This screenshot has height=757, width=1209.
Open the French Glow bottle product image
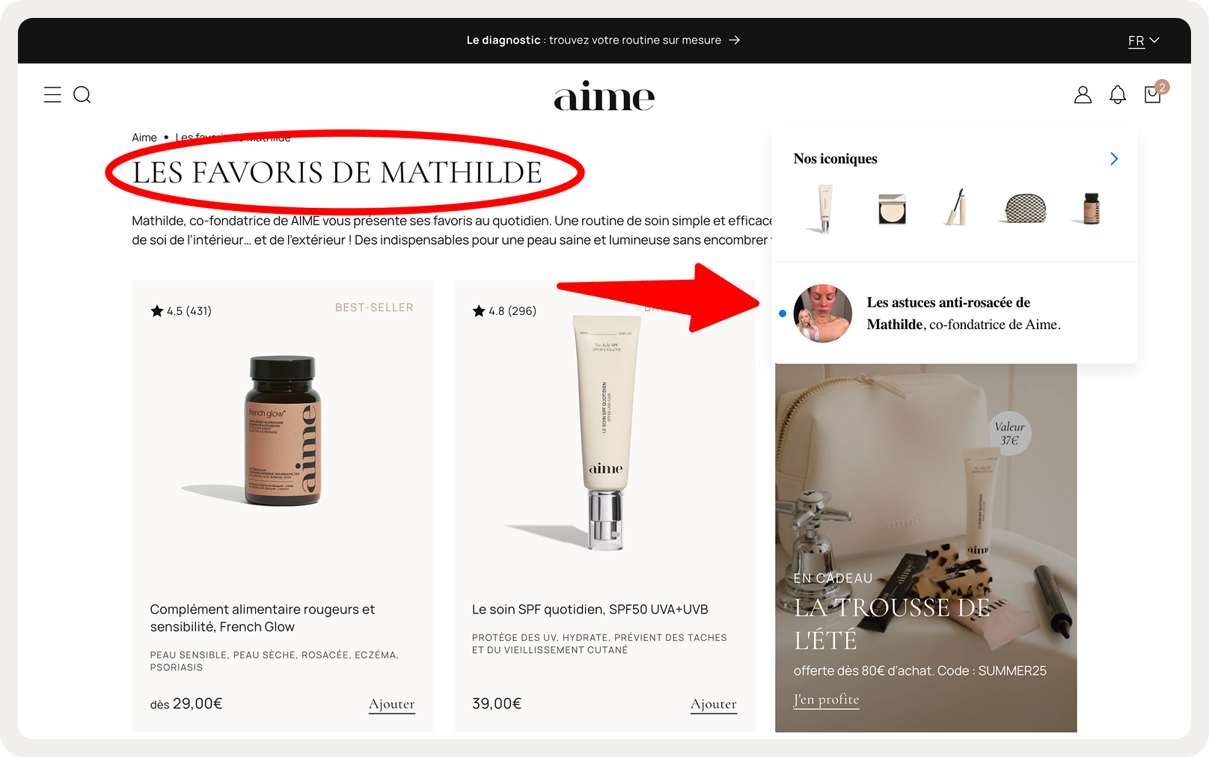[x=283, y=431]
